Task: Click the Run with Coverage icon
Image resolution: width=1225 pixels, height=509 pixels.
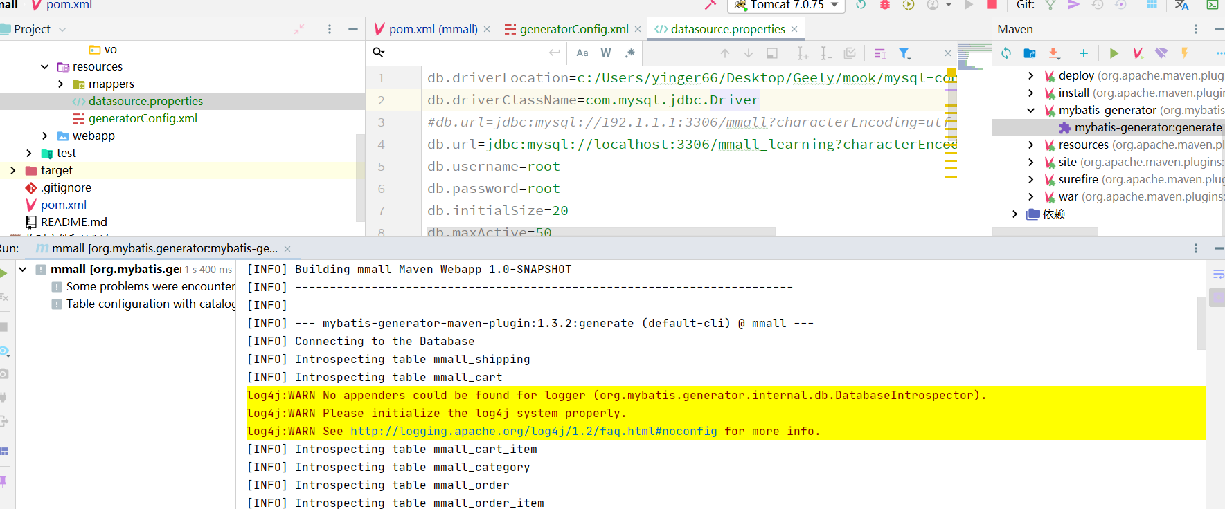Action: pos(909,5)
